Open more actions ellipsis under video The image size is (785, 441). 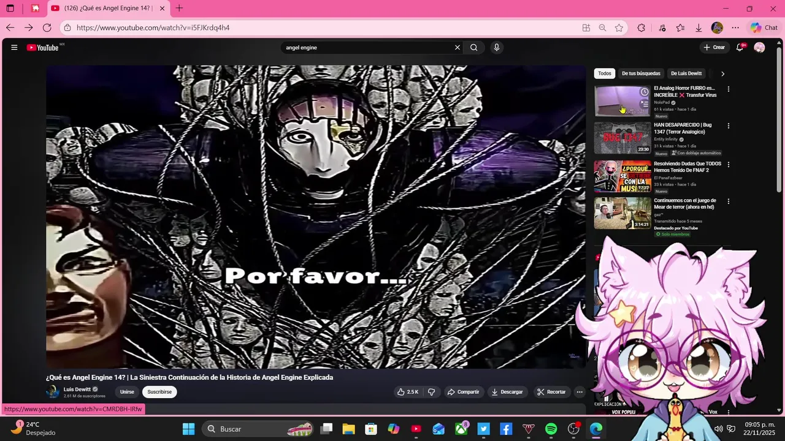pyautogui.click(x=580, y=392)
